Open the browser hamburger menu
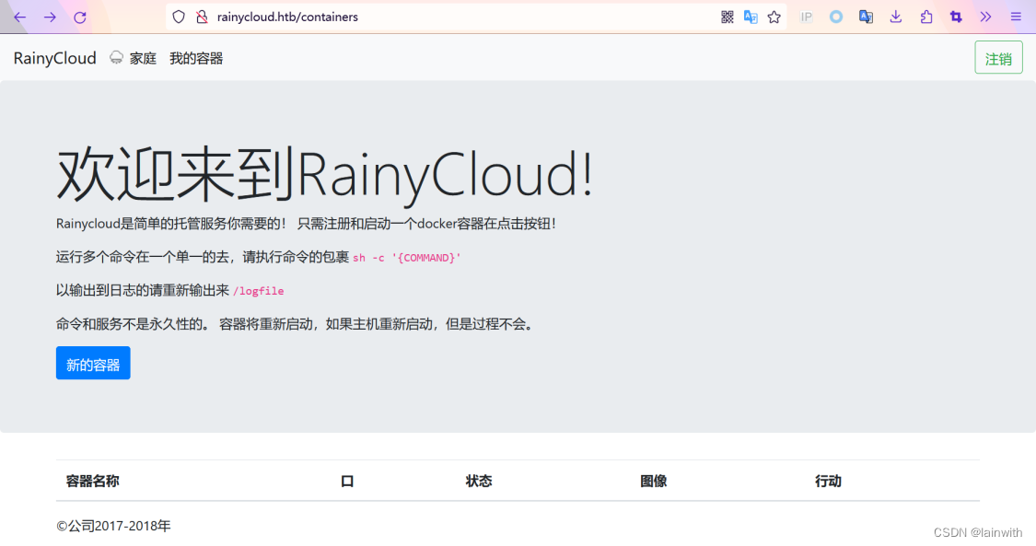 1016,17
